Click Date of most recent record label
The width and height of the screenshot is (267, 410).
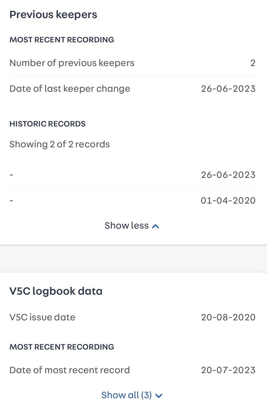(69, 370)
